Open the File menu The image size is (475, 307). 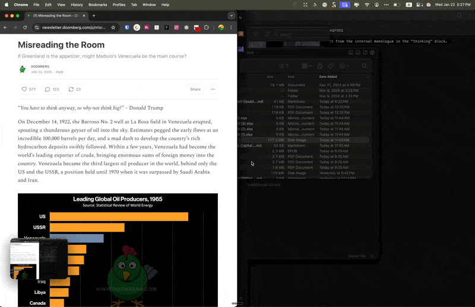(x=36, y=5)
